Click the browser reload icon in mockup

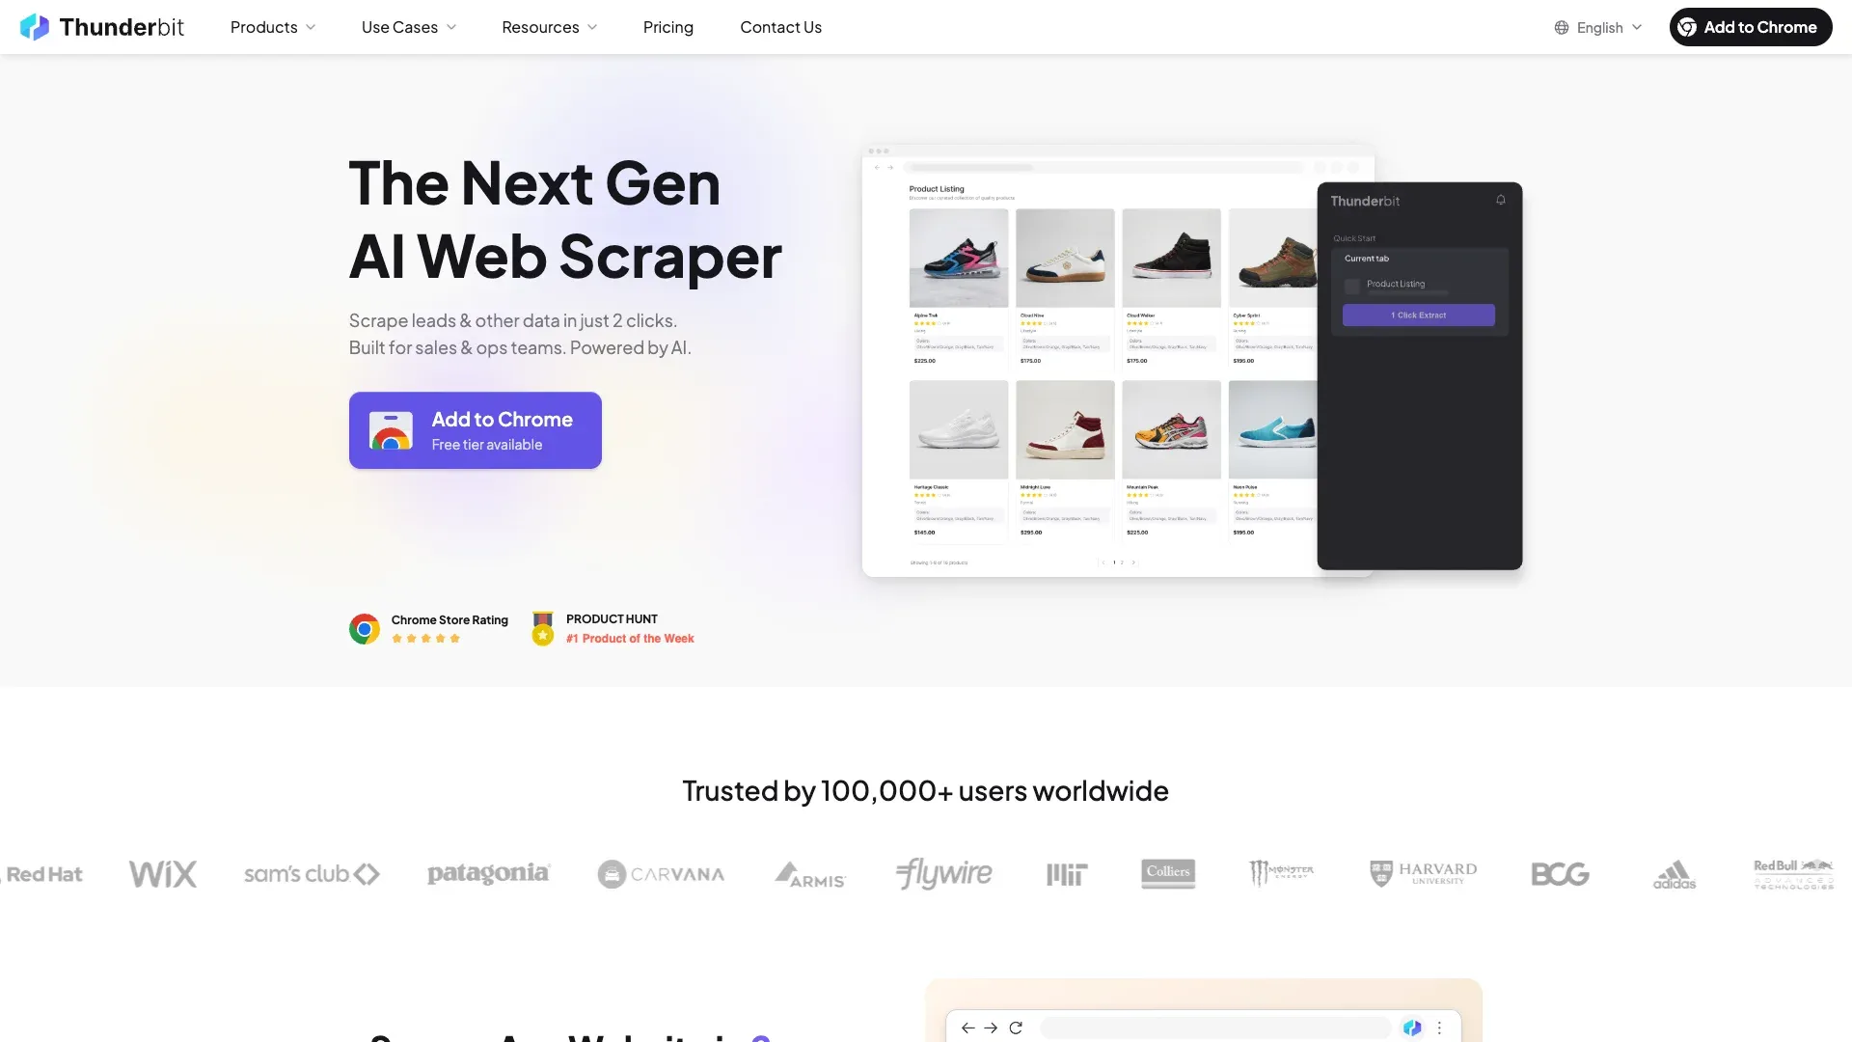[1016, 1028]
